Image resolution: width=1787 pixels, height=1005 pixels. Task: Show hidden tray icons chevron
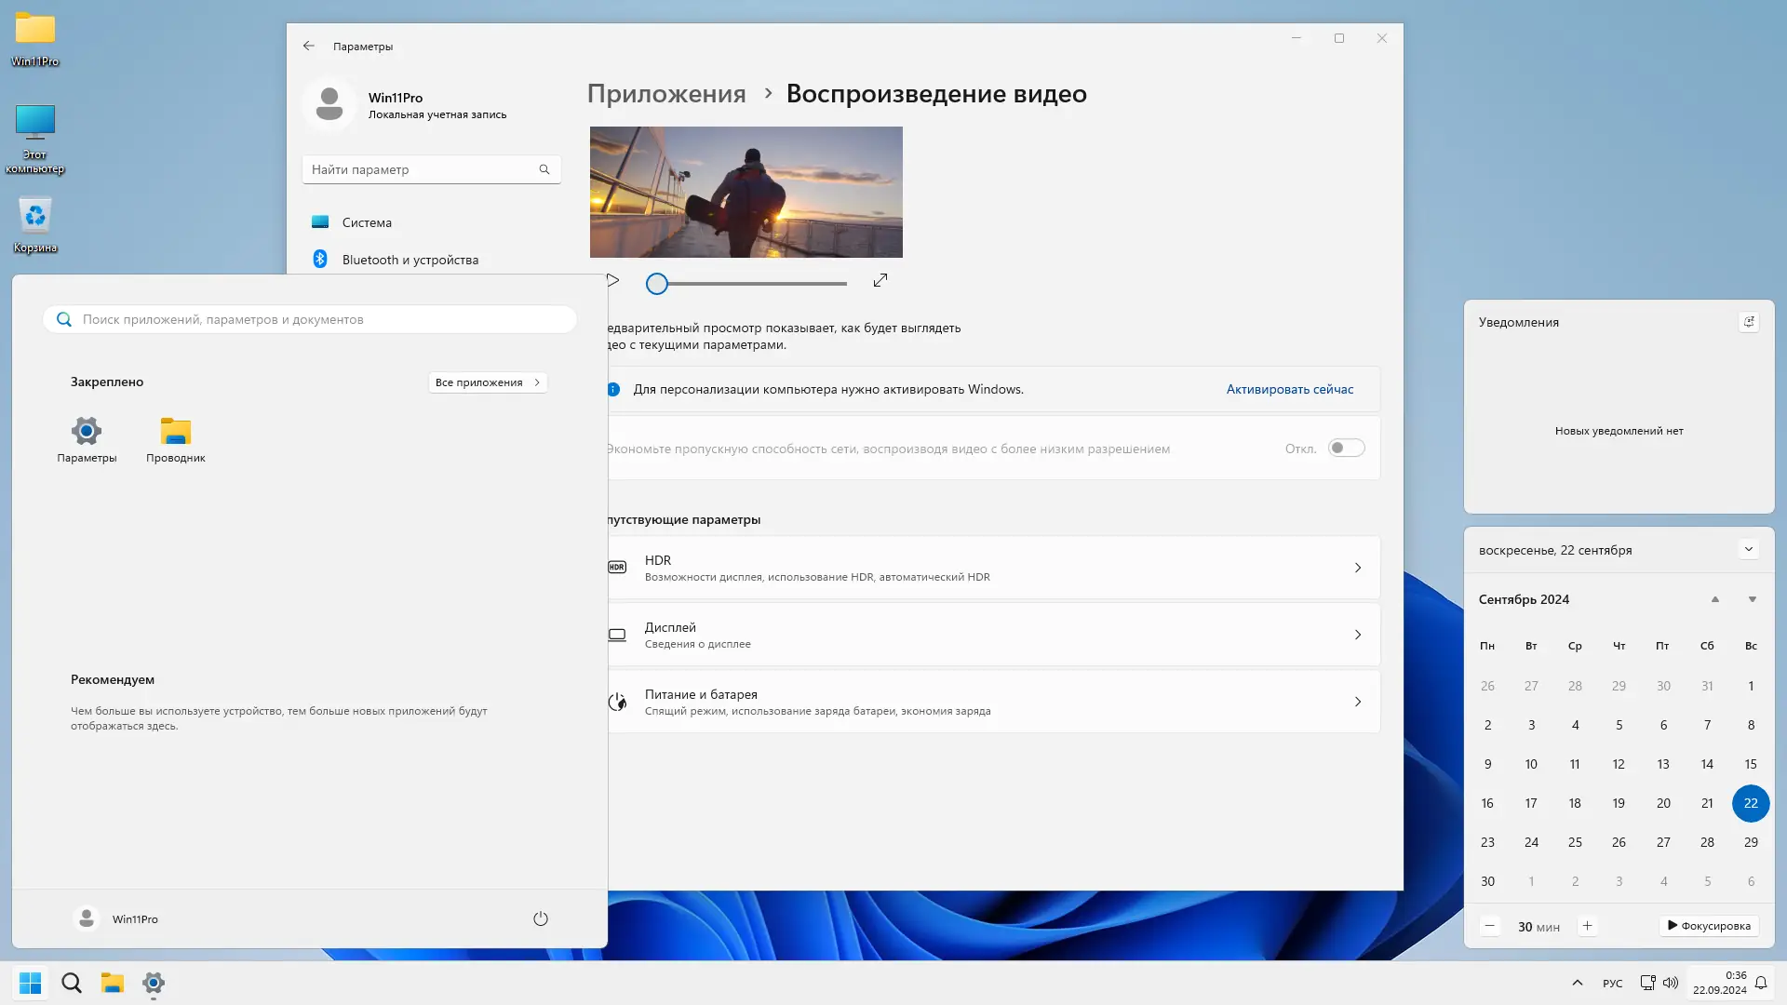pos(1577,983)
